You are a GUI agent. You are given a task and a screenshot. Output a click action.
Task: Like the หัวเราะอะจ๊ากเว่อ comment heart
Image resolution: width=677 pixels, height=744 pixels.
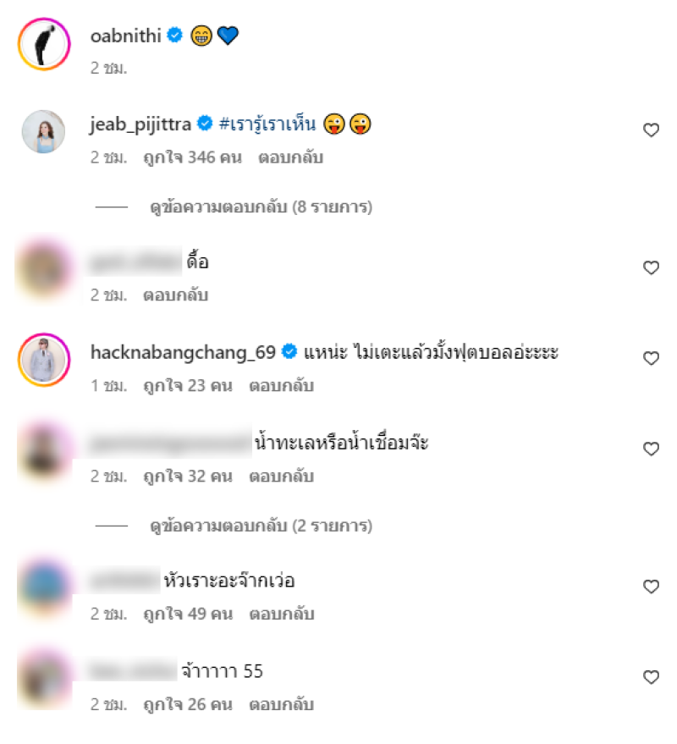tap(651, 587)
